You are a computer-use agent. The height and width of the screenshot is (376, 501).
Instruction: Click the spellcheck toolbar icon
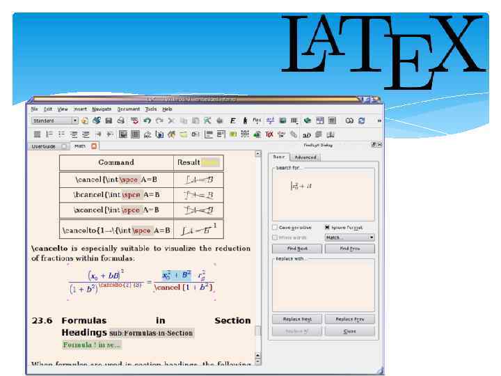pyautogui.click(x=134, y=121)
